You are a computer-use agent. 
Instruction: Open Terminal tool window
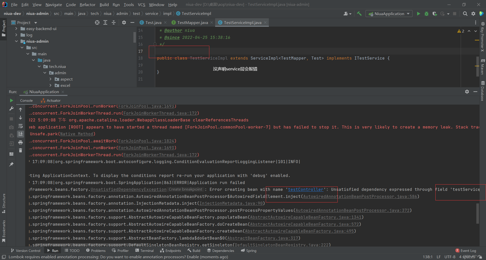(145, 251)
